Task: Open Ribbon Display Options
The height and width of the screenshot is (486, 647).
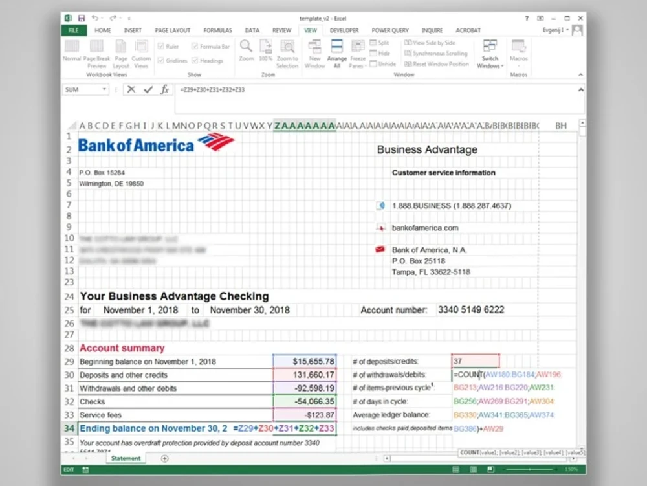Action: coord(540,19)
